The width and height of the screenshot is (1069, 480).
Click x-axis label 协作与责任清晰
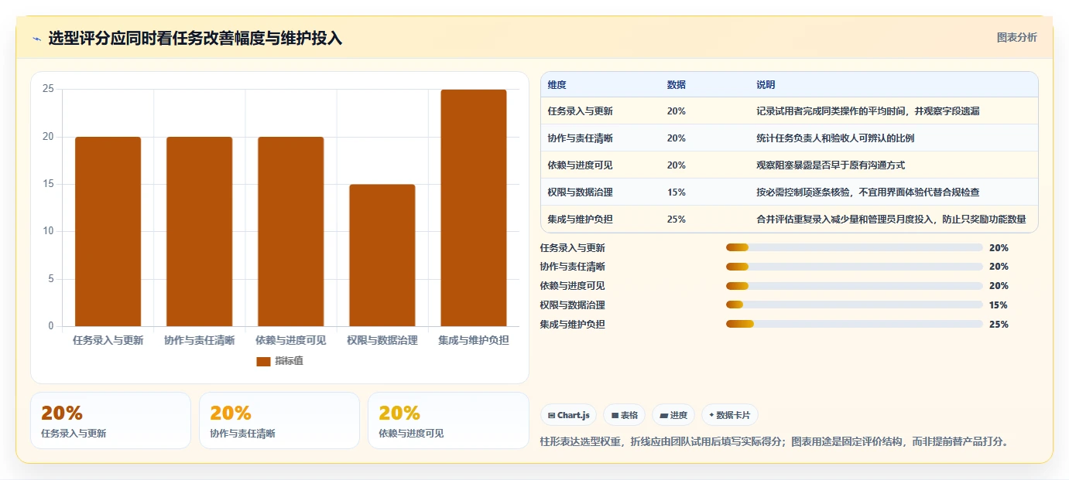point(200,340)
